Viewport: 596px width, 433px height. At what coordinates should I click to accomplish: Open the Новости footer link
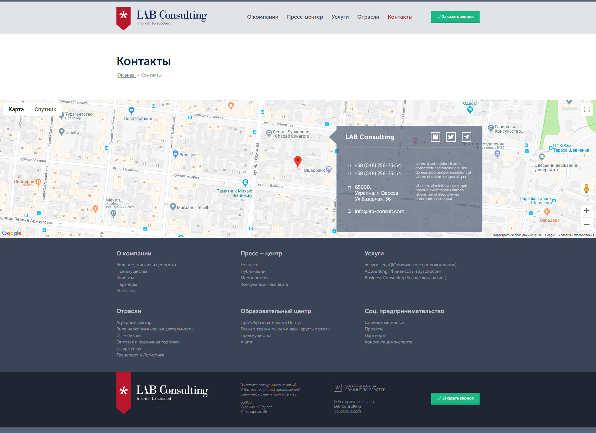click(249, 265)
